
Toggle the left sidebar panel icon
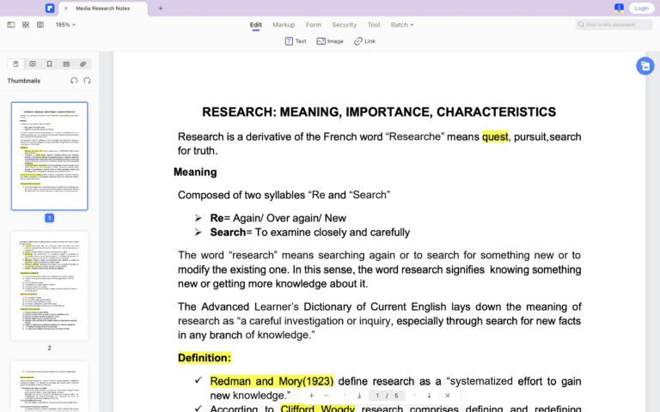point(11,25)
